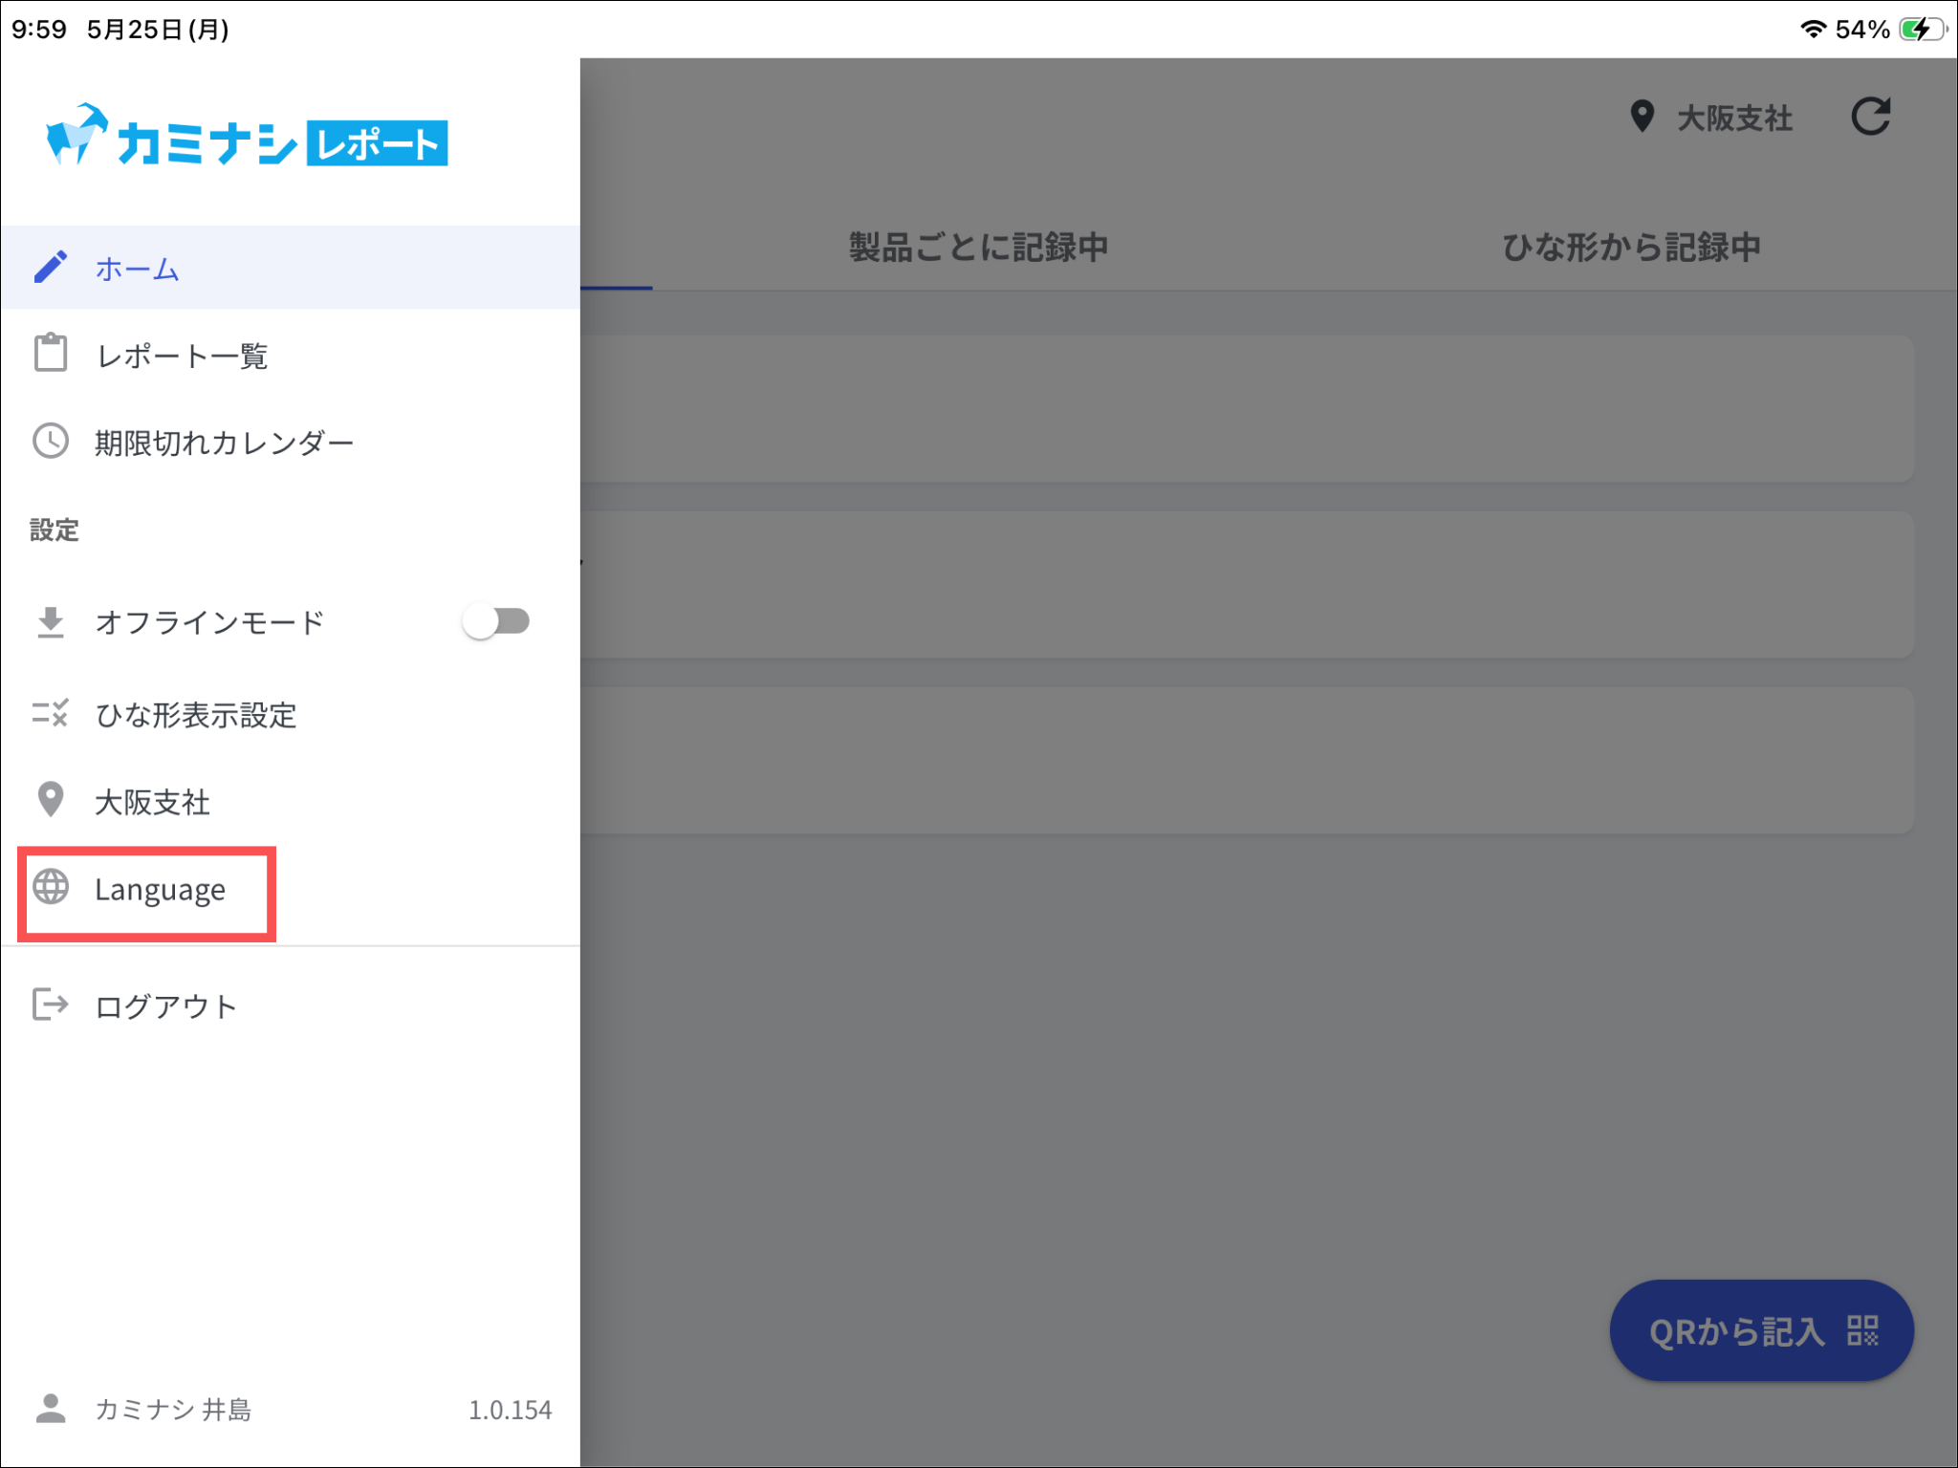Click the logout arrow icon beside ログアウト
The image size is (1958, 1468).
[51, 1004]
